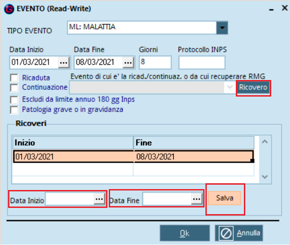The height and width of the screenshot is (245, 290).
Task: Click the Protocollo INPS field
Action: (202, 63)
